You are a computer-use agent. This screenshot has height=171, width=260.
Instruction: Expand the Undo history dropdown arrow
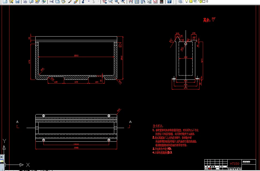[89, 1]
